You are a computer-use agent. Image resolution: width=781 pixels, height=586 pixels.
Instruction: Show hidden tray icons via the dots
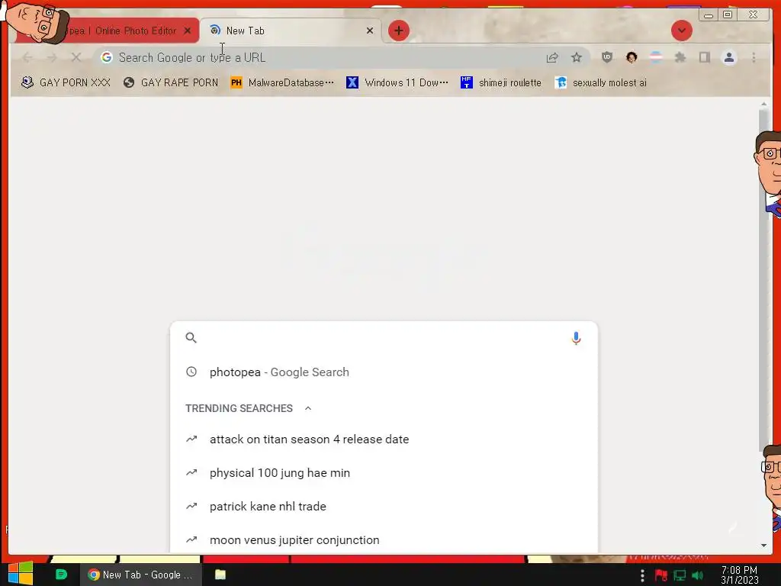click(x=642, y=575)
